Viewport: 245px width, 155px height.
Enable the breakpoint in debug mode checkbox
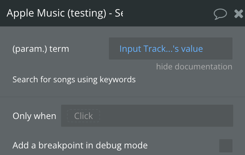point(226,146)
